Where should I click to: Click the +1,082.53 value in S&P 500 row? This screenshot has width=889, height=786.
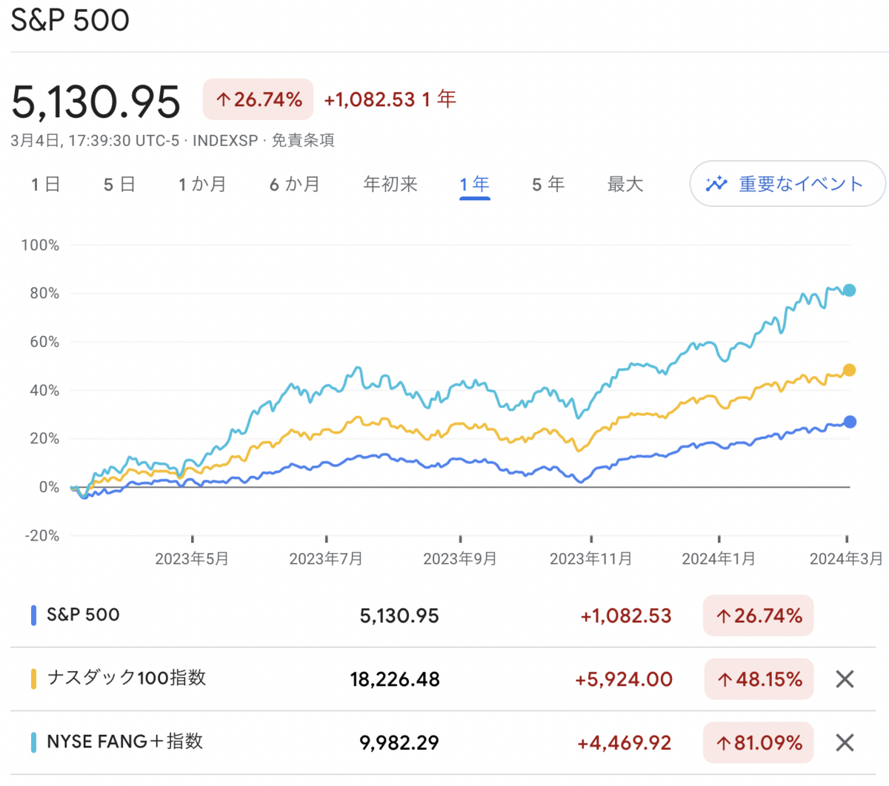click(x=626, y=615)
